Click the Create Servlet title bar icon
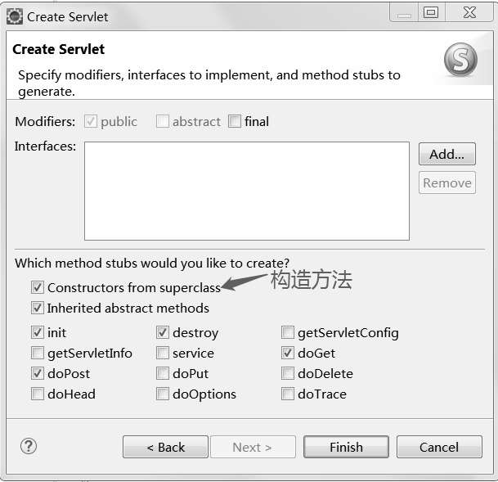 (14, 16)
